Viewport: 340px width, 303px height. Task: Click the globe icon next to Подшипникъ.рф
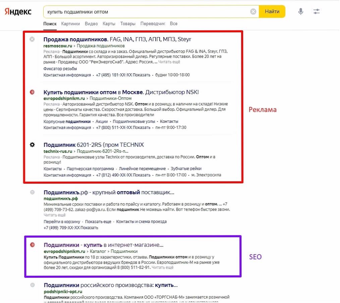pos(32,192)
